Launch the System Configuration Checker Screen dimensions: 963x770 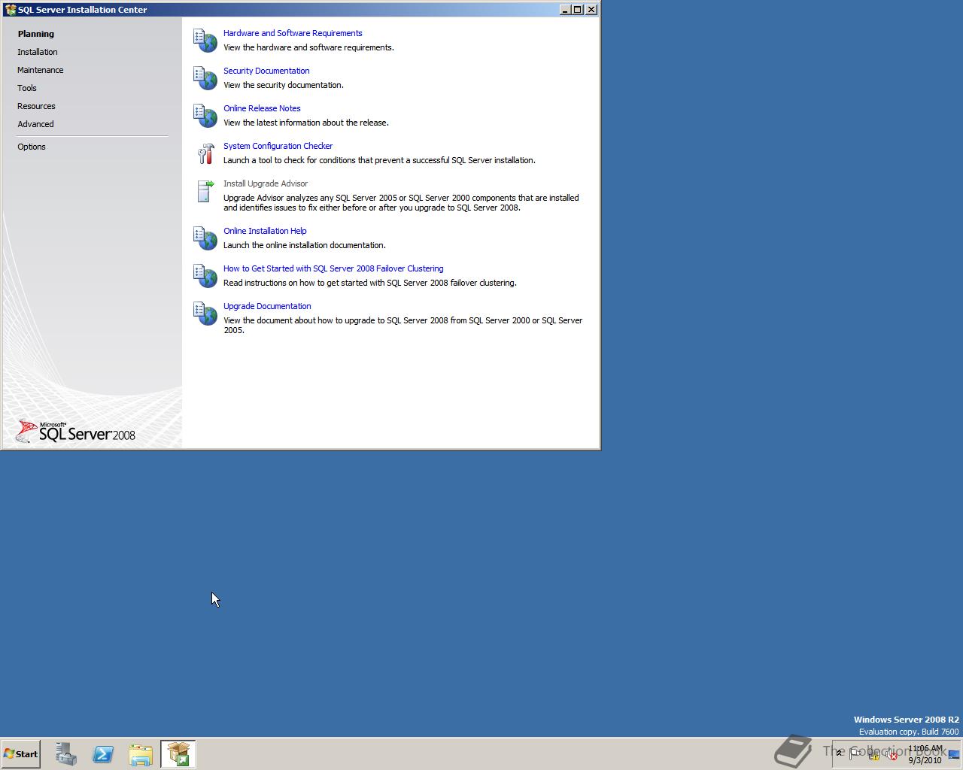tap(278, 146)
